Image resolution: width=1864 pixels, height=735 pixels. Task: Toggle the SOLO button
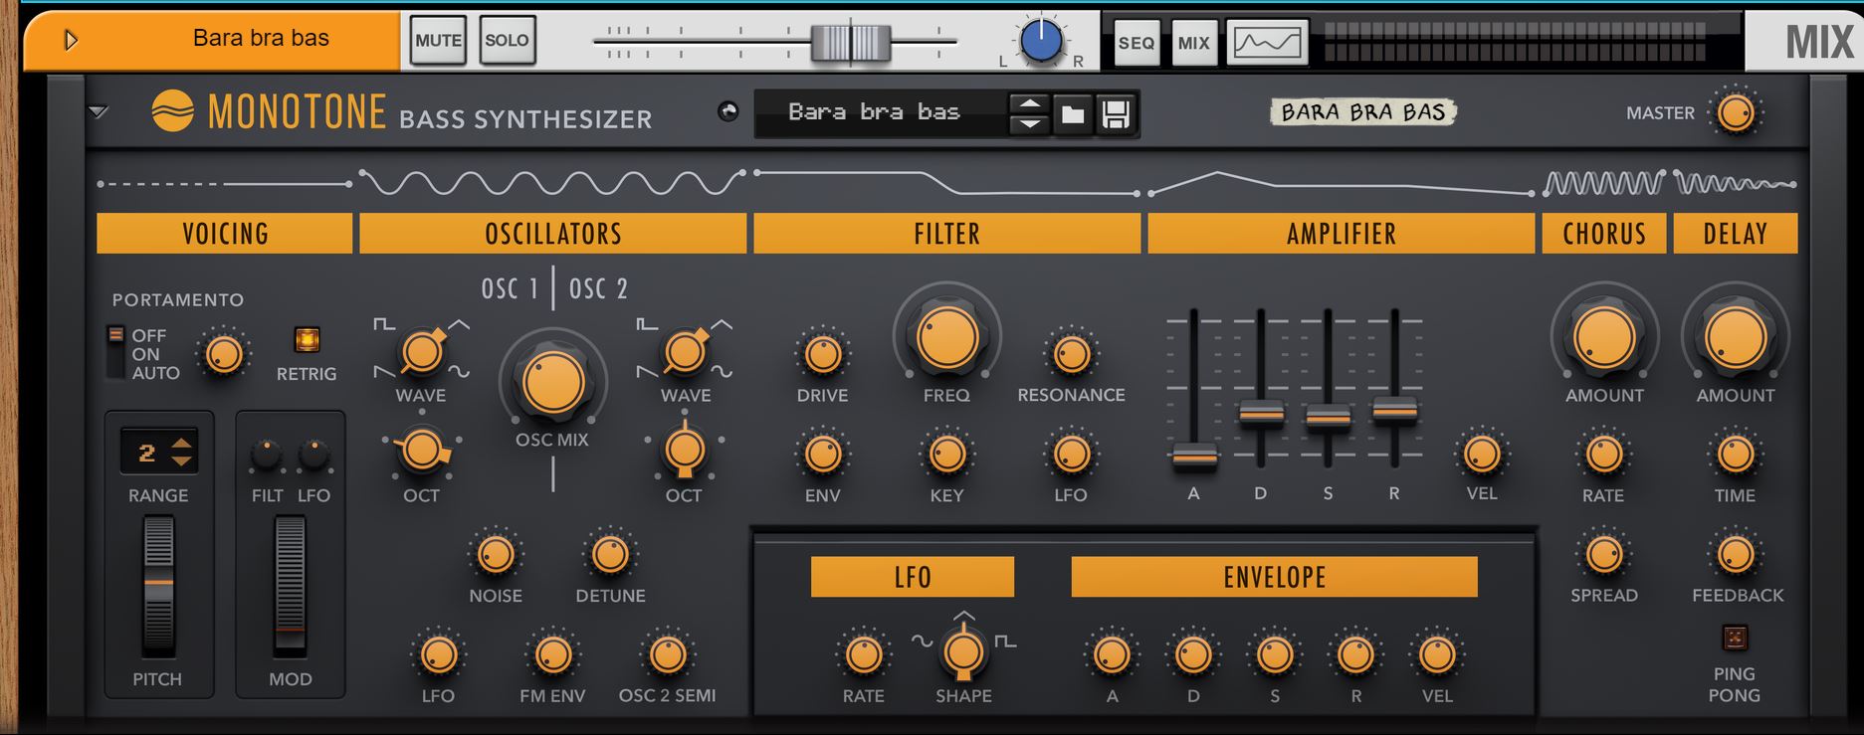pyautogui.click(x=507, y=41)
